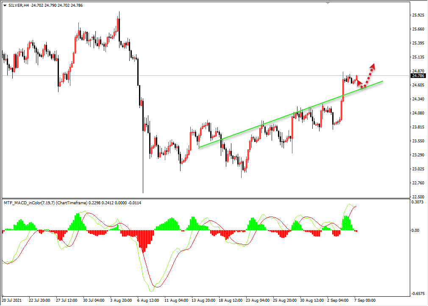The height and width of the screenshot is (306, 428).
Task: Click the -0.6575 MACD scale minimum label
Action: 418,294
